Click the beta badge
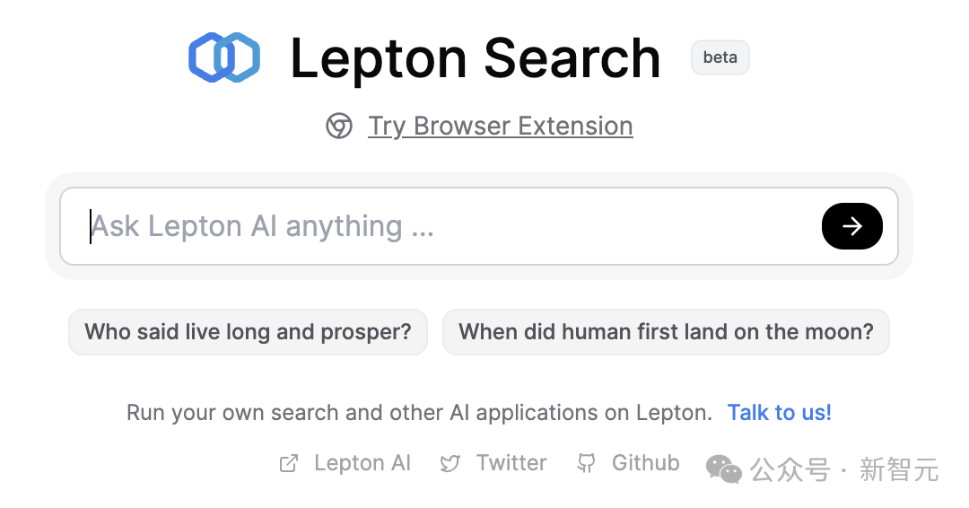The height and width of the screenshot is (508, 969). point(720,57)
